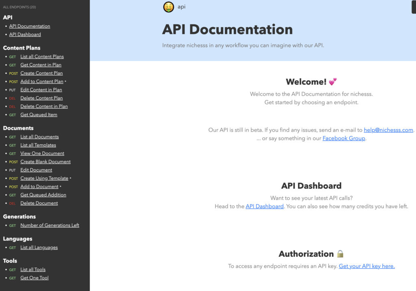This screenshot has height=291, width=416.
Task: Click the GET badge beside List all Languages
Action: click(x=13, y=248)
